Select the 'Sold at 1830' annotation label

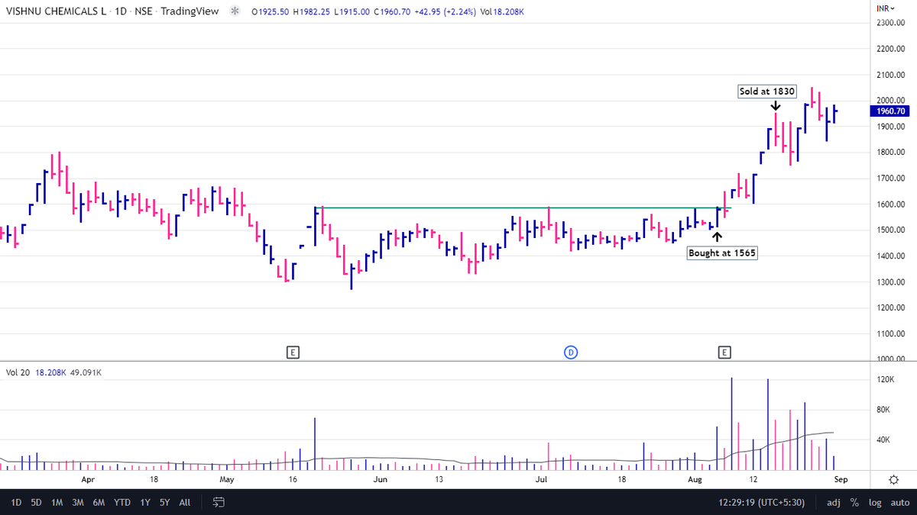(x=767, y=92)
